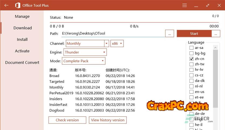Viewport: 225px width, 130px height.
Task: Enable the hr-hr language checkbox
Action: pos(191,70)
